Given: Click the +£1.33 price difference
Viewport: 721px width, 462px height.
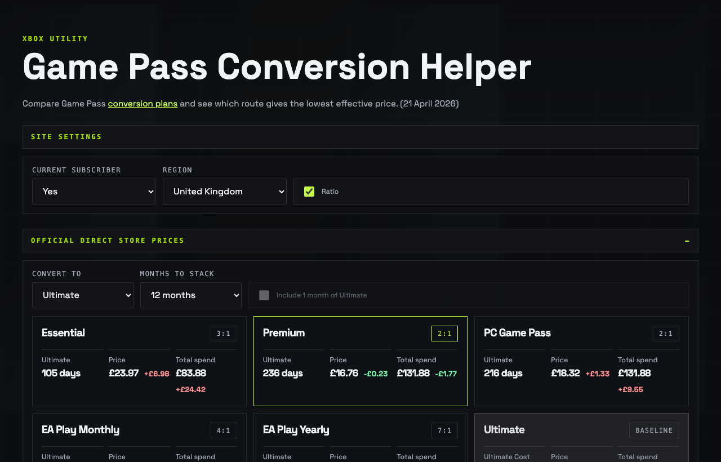Looking at the screenshot, I should (597, 374).
